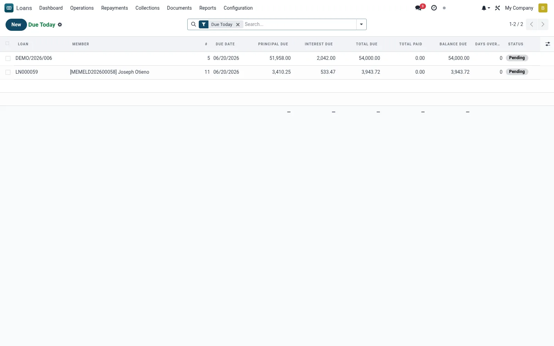Expand the search options dropdown arrow
The image size is (554, 346).
tap(361, 24)
